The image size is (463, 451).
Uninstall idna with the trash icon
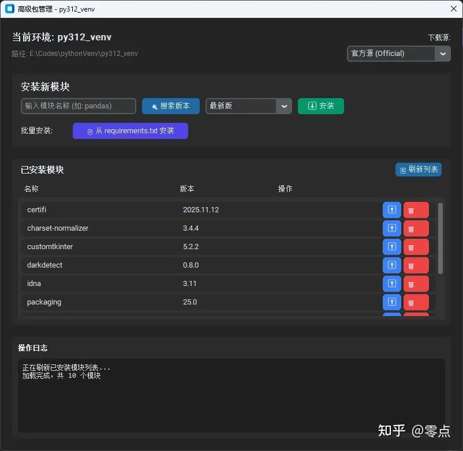416,284
